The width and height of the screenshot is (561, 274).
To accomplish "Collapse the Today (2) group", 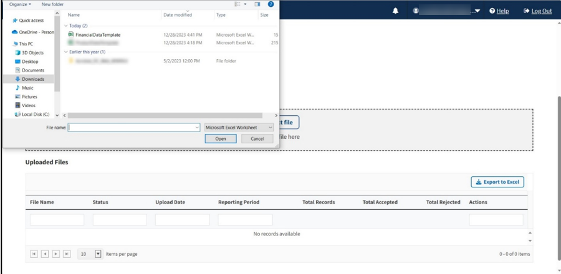I will point(66,26).
